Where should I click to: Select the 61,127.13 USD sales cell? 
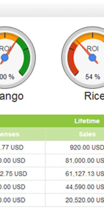pyautogui.click(x=75, y=174)
